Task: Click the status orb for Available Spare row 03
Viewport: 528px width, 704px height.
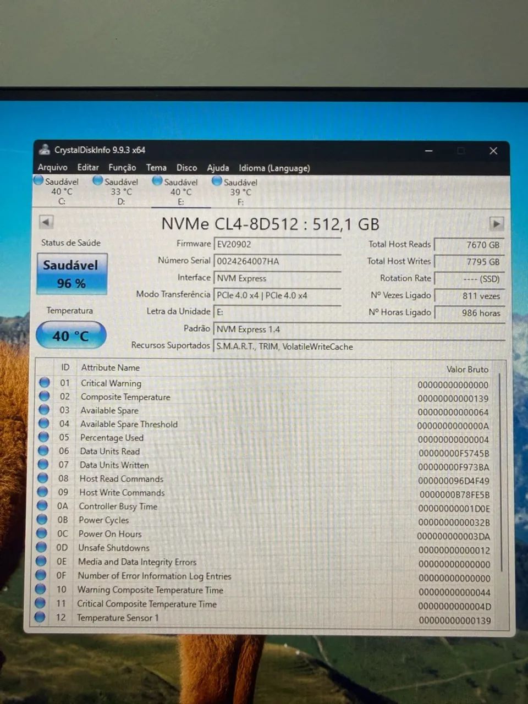Action: (x=45, y=410)
